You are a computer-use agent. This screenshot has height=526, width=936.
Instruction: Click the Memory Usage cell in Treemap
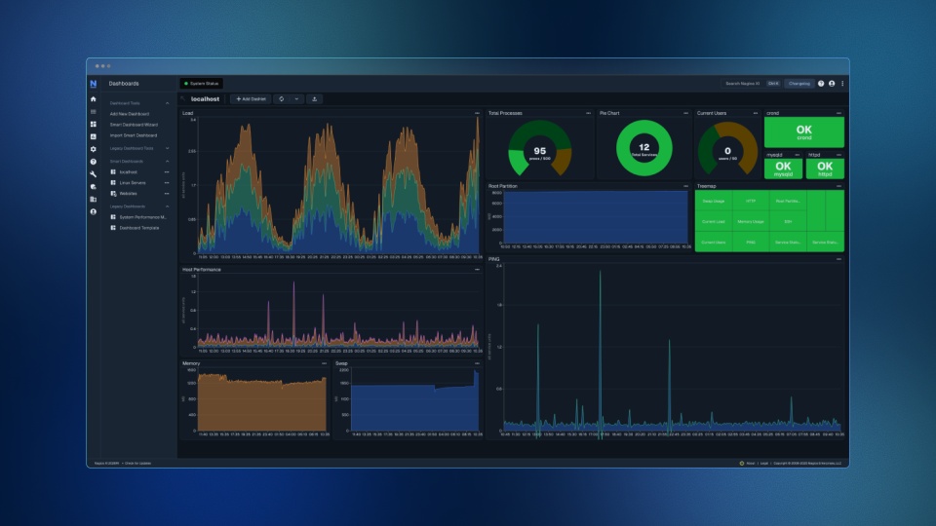coord(751,222)
